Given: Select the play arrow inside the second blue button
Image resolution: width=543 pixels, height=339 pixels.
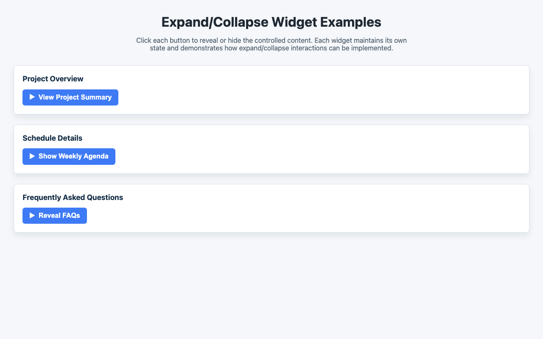Looking at the screenshot, I should point(32,156).
